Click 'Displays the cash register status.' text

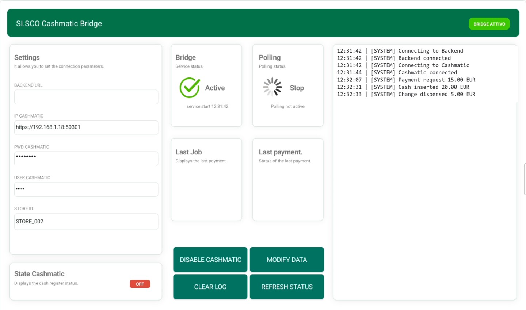pos(46,283)
